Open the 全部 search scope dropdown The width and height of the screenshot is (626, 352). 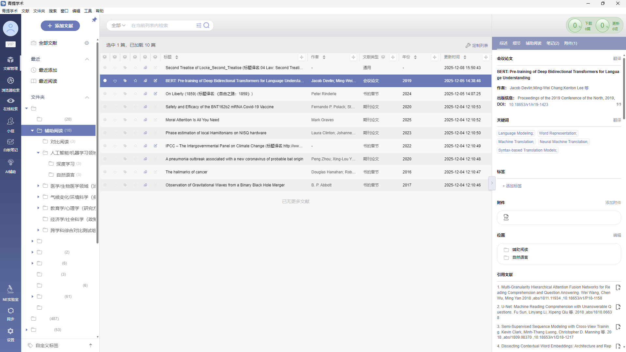(118, 25)
